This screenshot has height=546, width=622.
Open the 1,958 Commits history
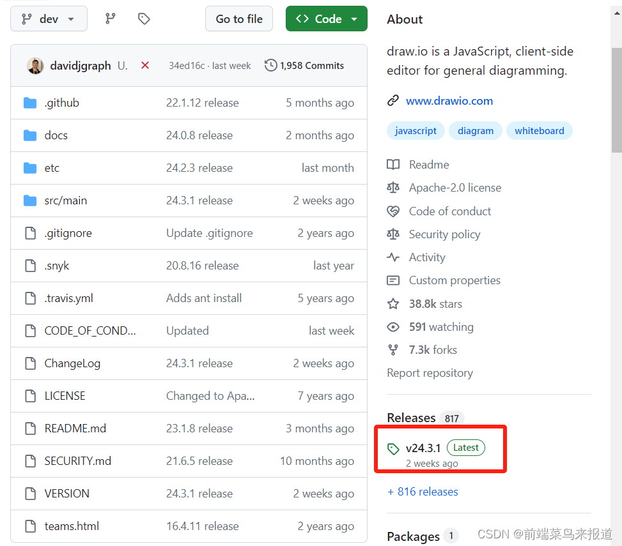(x=304, y=66)
